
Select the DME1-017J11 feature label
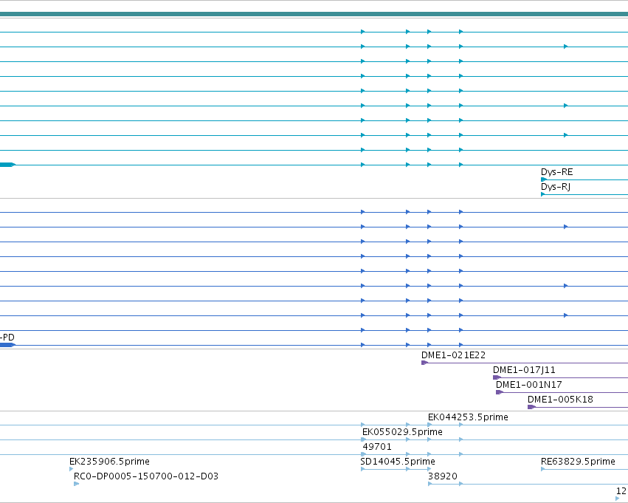tap(524, 370)
